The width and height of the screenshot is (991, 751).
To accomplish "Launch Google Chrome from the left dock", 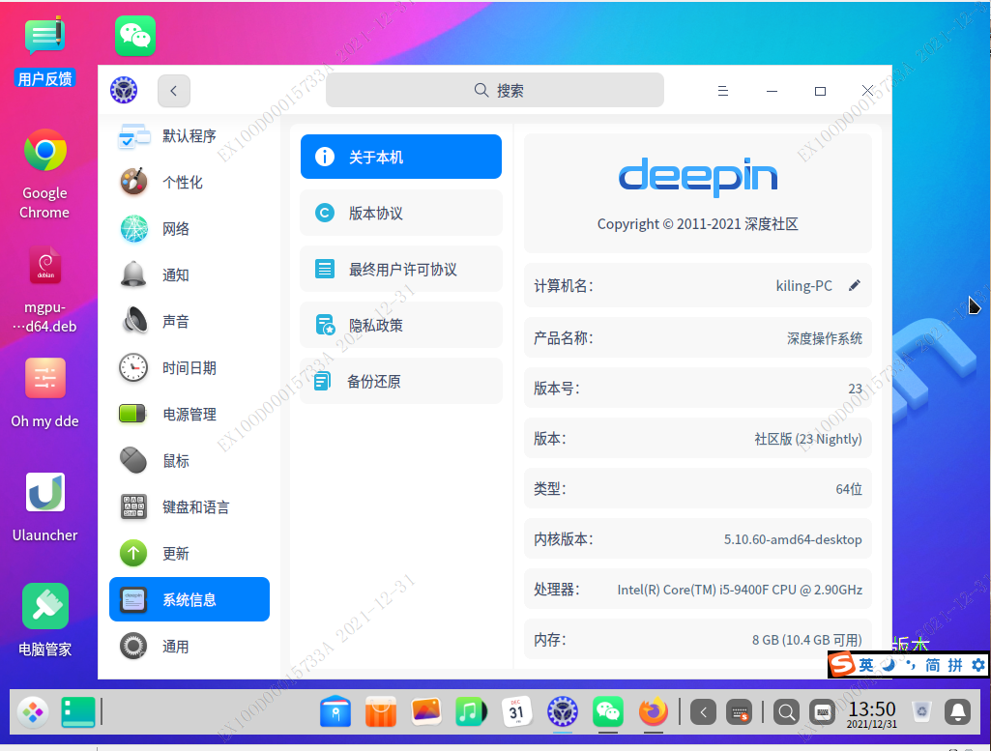I will point(44,152).
